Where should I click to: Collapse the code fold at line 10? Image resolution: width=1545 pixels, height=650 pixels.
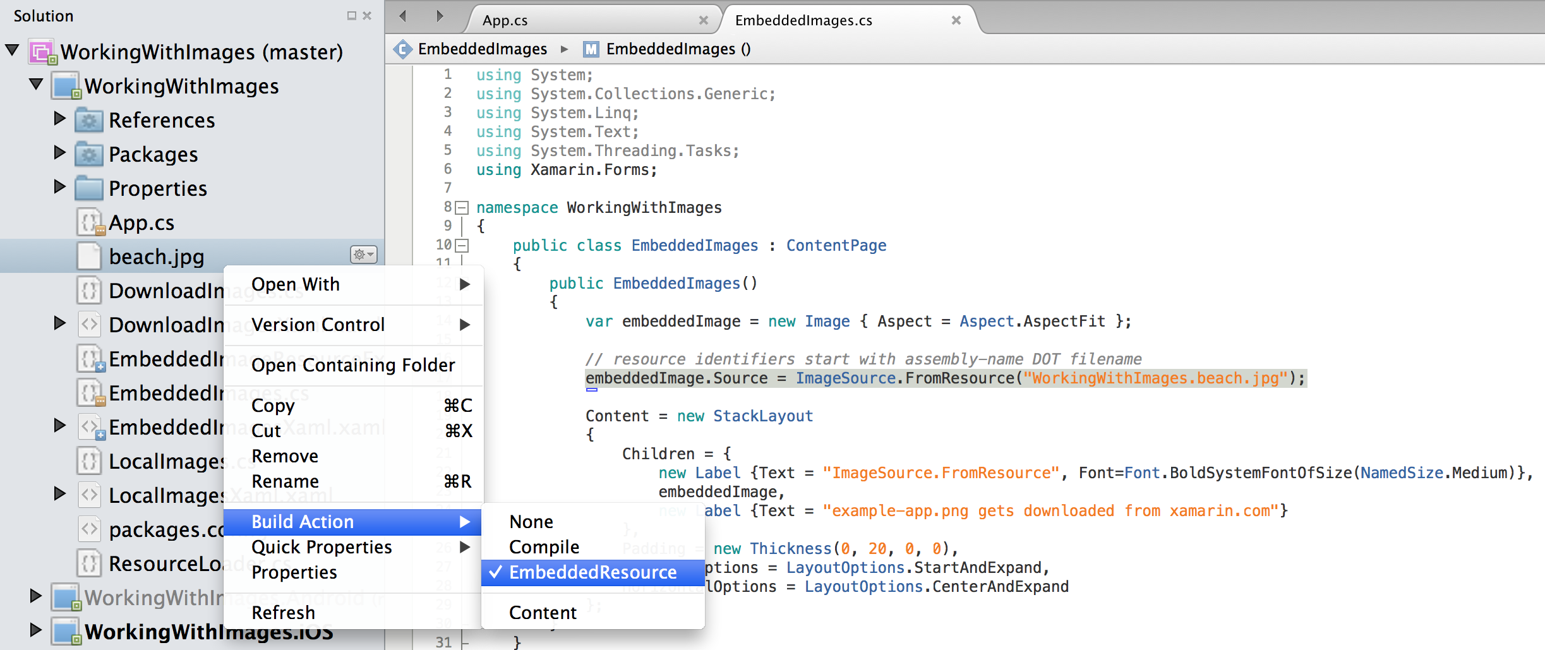tap(462, 245)
